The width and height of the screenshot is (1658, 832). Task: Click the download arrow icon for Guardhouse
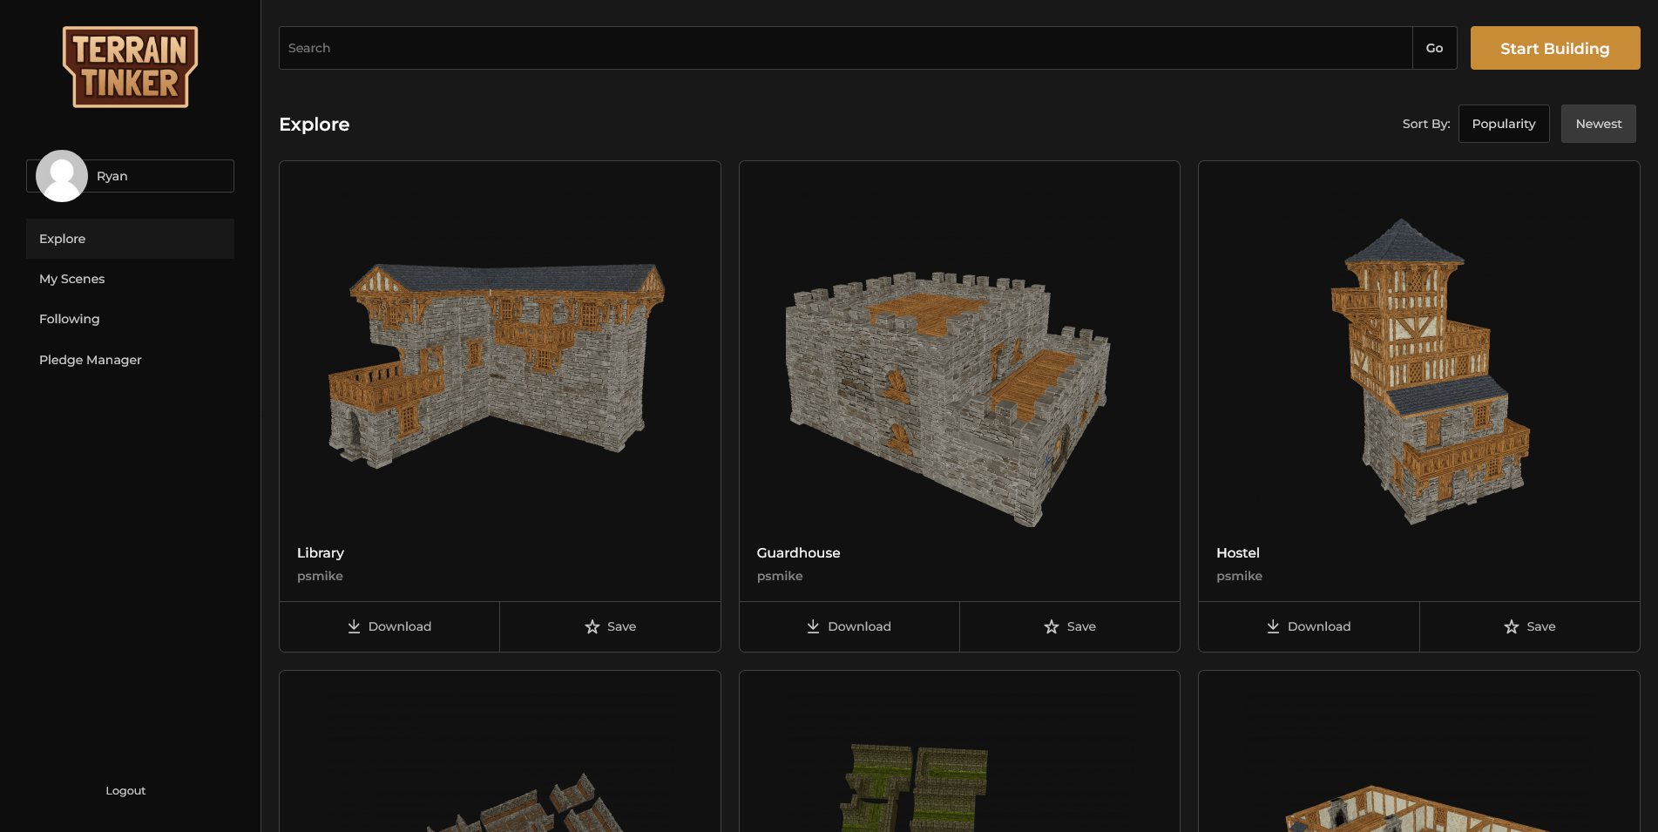[813, 626]
